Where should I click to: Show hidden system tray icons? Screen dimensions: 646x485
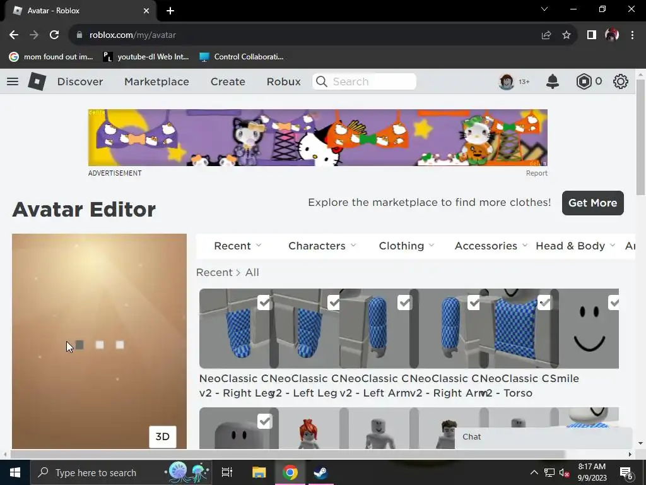[x=534, y=472]
